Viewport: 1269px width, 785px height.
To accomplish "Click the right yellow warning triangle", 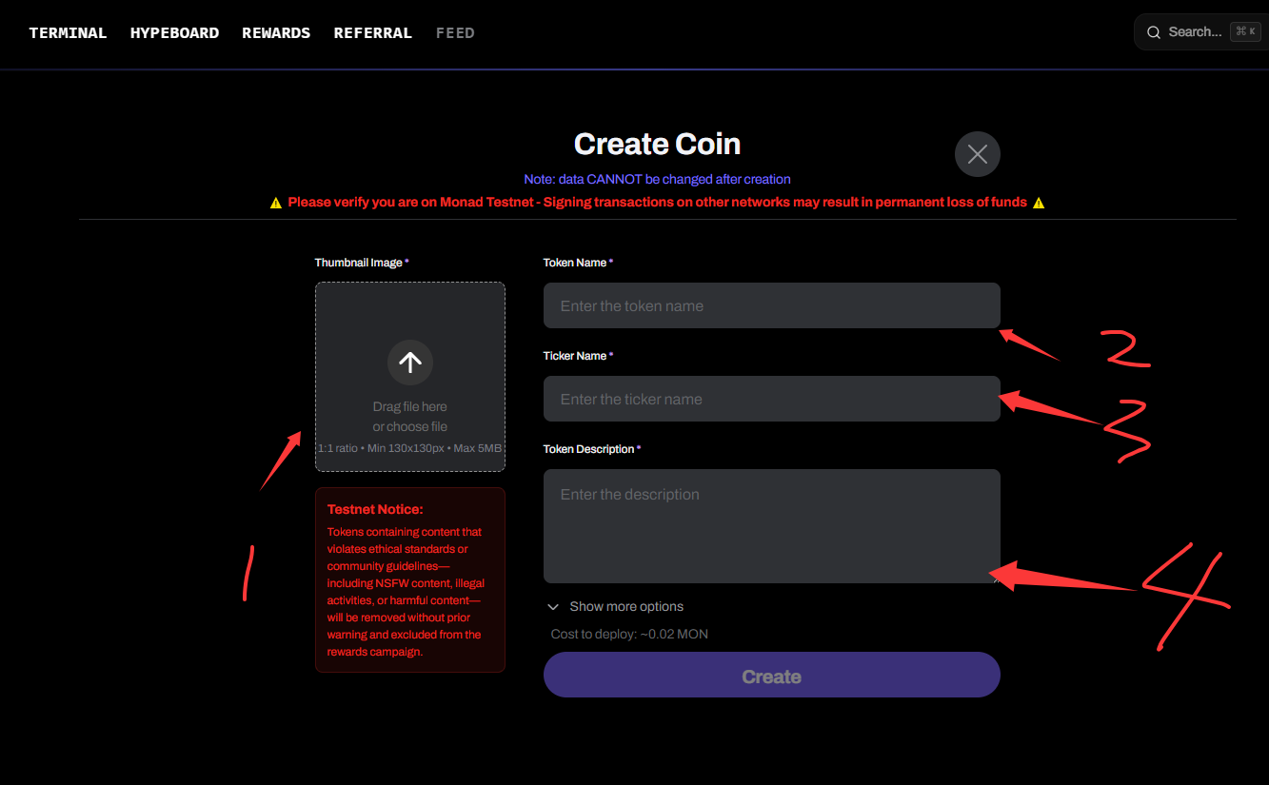I will 1039,203.
